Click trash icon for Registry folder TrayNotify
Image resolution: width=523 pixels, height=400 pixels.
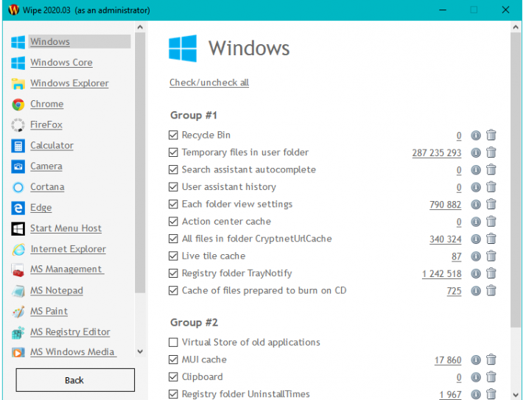491,273
